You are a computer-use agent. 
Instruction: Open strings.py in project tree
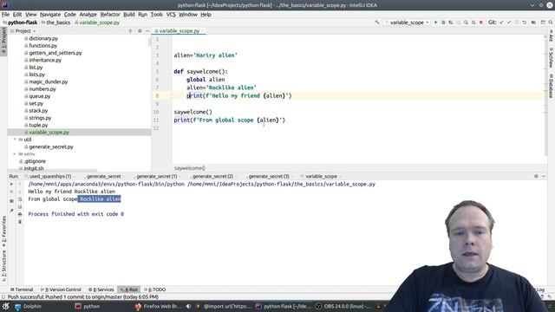pos(40,118)
